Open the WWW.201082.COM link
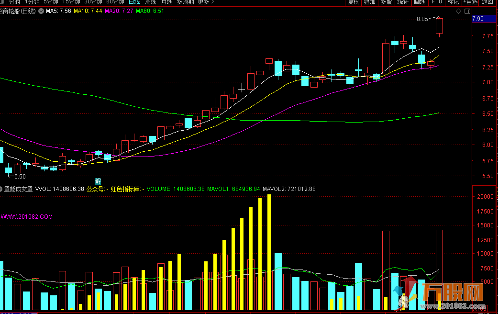This screenshot has height=314, width=498. click(27, 217)
